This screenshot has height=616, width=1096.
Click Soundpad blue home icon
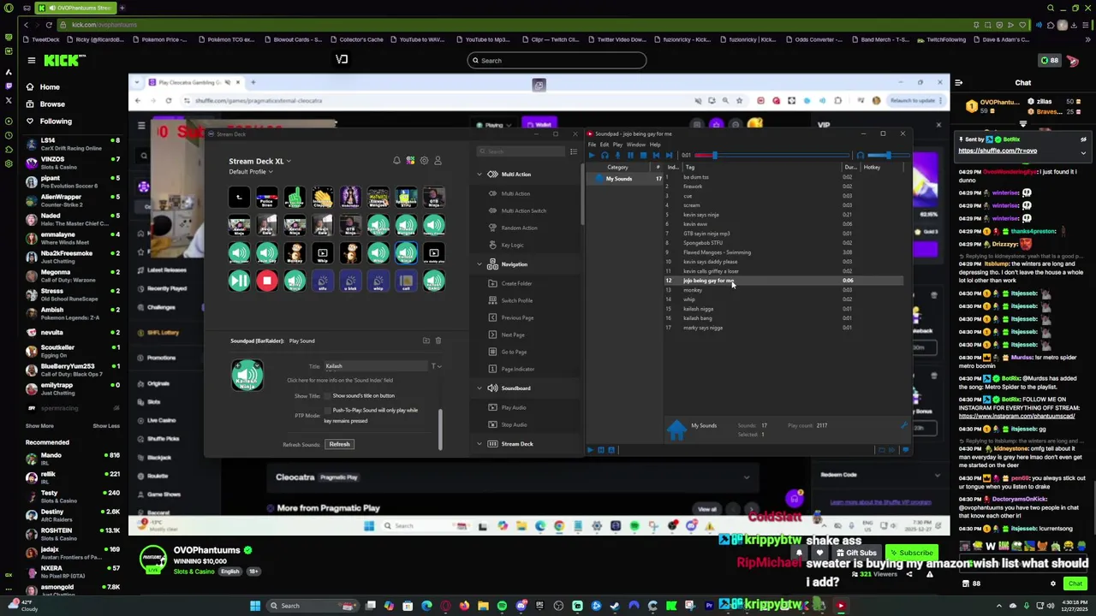676,429
